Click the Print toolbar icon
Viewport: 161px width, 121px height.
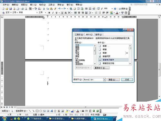point(22,9)
